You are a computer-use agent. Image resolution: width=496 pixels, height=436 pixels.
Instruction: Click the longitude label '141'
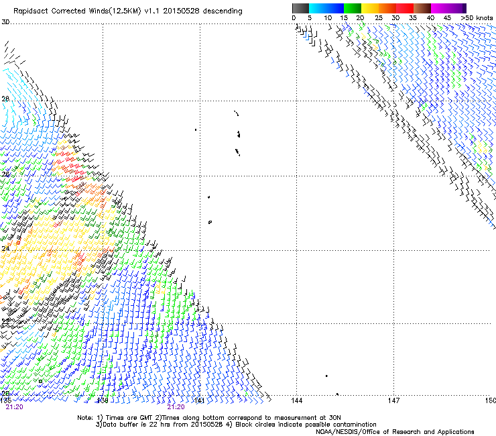coord(199,400)
